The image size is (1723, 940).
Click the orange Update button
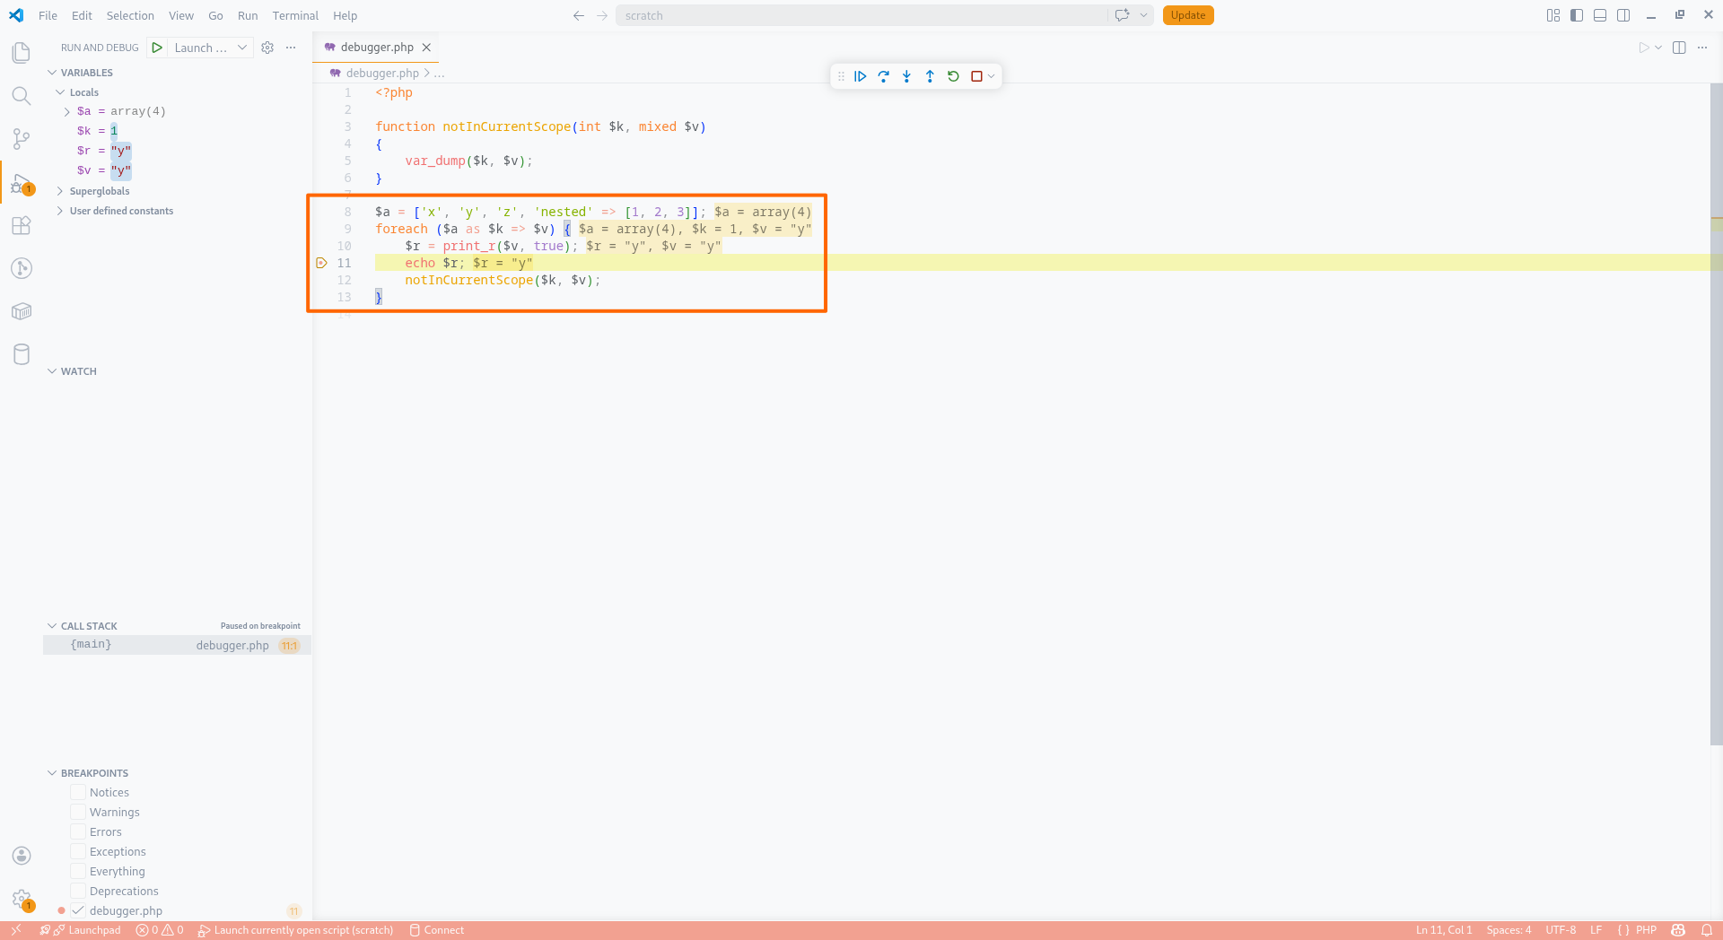(1188, 15)
